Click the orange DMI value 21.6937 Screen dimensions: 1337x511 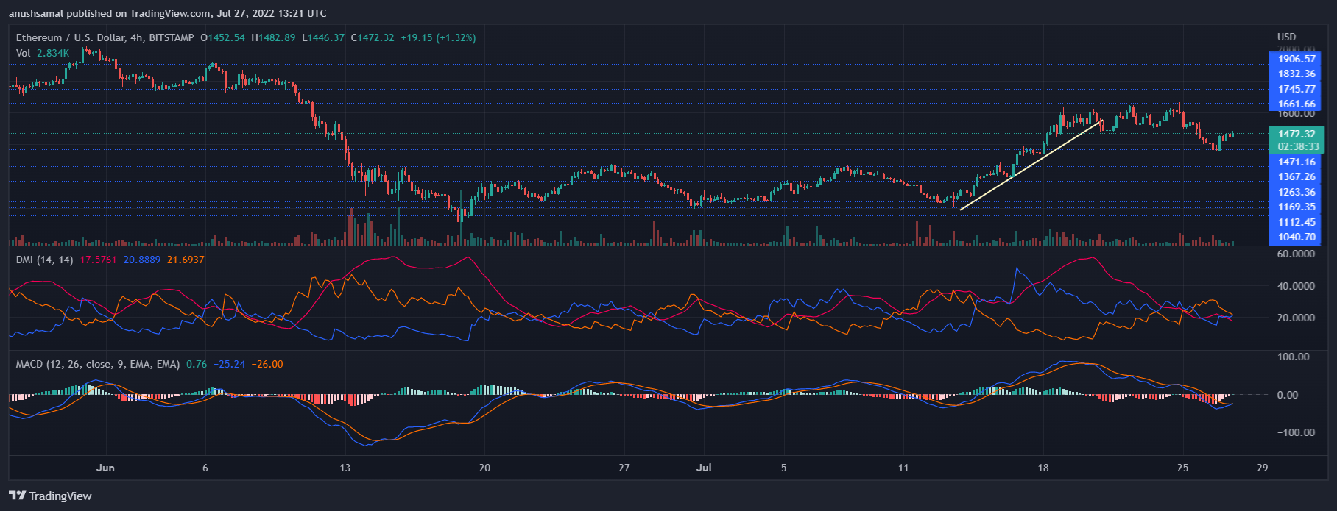point(186,260)
